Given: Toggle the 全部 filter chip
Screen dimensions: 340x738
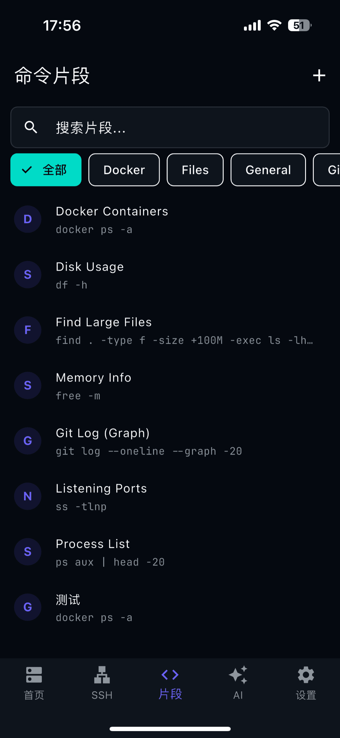Looking at the screenshot, I should coord(46,170).
